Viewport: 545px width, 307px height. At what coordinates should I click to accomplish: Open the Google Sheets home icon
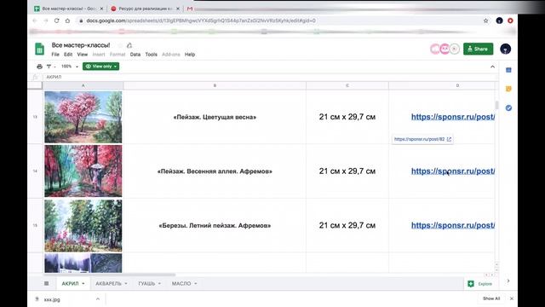pos(40,49)
